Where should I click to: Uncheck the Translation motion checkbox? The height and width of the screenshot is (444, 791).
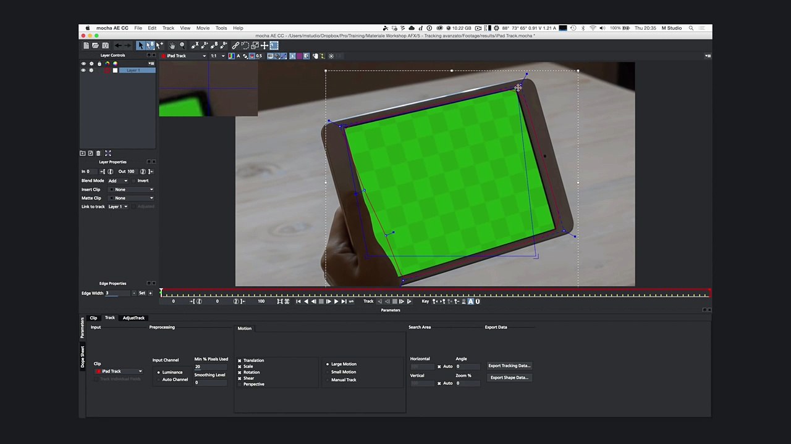click(x=240, y=361)
